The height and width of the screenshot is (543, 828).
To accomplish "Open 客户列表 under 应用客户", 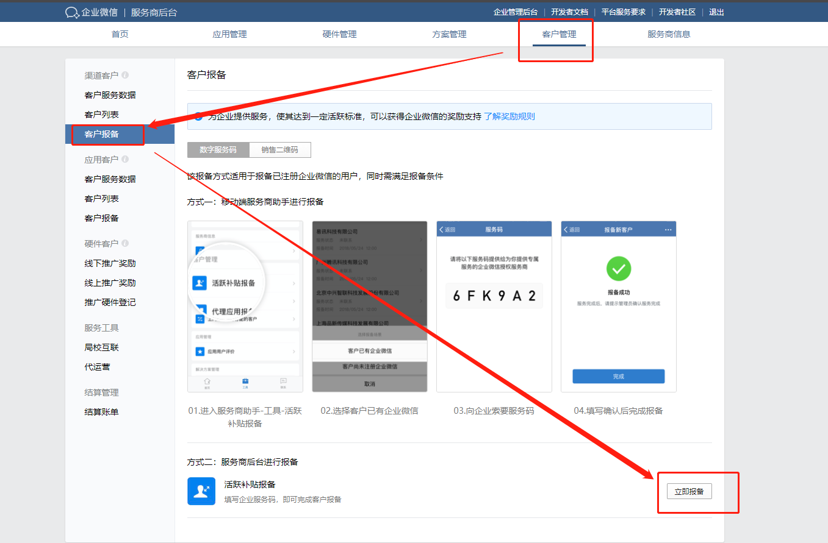I will 102,199.
